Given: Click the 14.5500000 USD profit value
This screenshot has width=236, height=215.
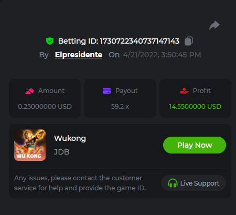Looking at the screenshot, I should [x=195, y=107].
